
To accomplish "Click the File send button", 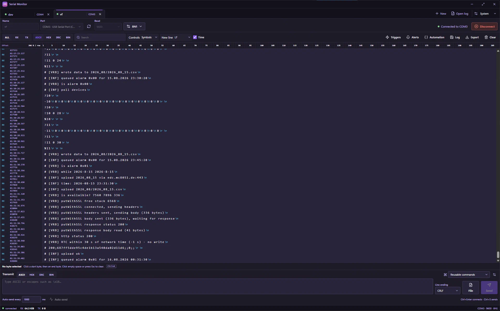I will [471, 288].
